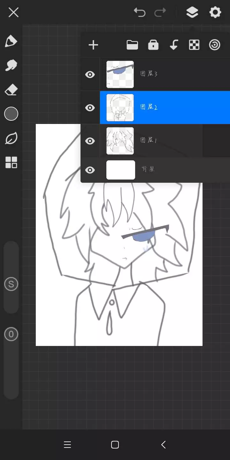Viewport: 230px width, 460px height.
Task: Select the 图层1 layer thumbnail
Action: tap(120, 141)
